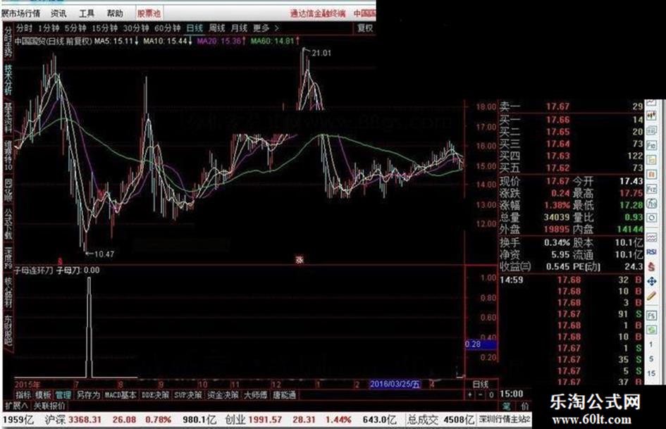Click the 0 reset zoom button
The width and height of the screenshot is (666, 429).
point(491,395)
